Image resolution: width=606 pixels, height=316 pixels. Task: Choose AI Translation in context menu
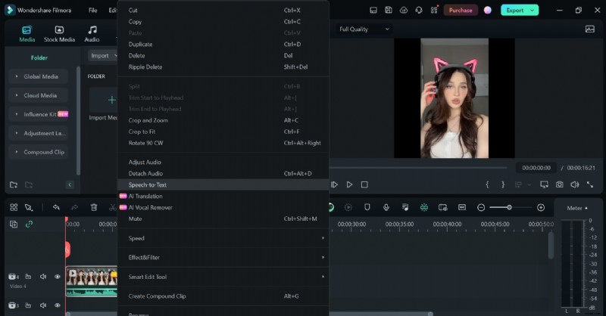(x=223, y=196)
